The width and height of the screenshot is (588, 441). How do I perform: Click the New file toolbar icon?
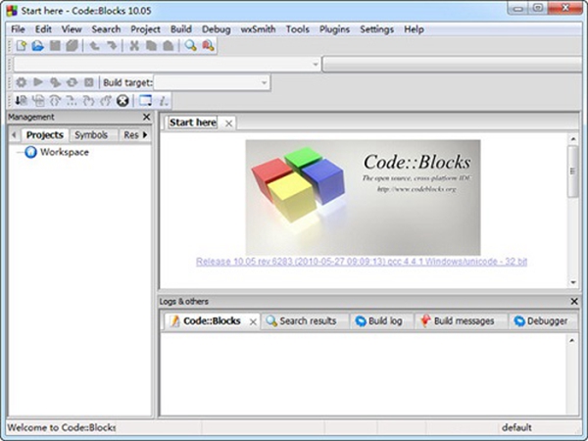pyautogui.click(x=22, y=46)
